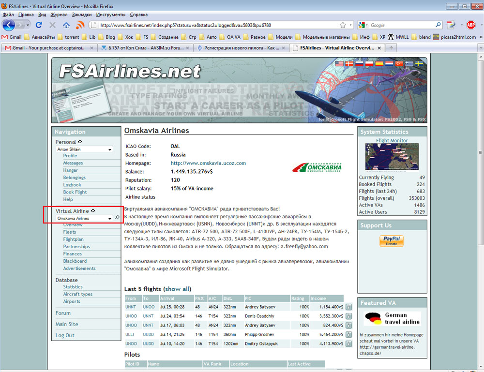Open the back/forward history dropdown arrow
Viewport: 484px width, 372px height.
coord(28,25)
